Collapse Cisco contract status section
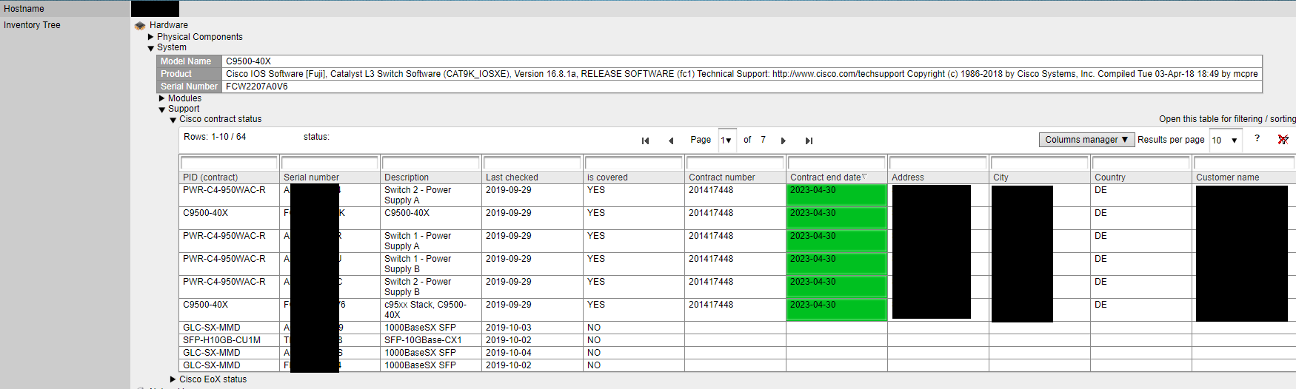This screenshot has height=389, width=1296. [x=173, y=120]
